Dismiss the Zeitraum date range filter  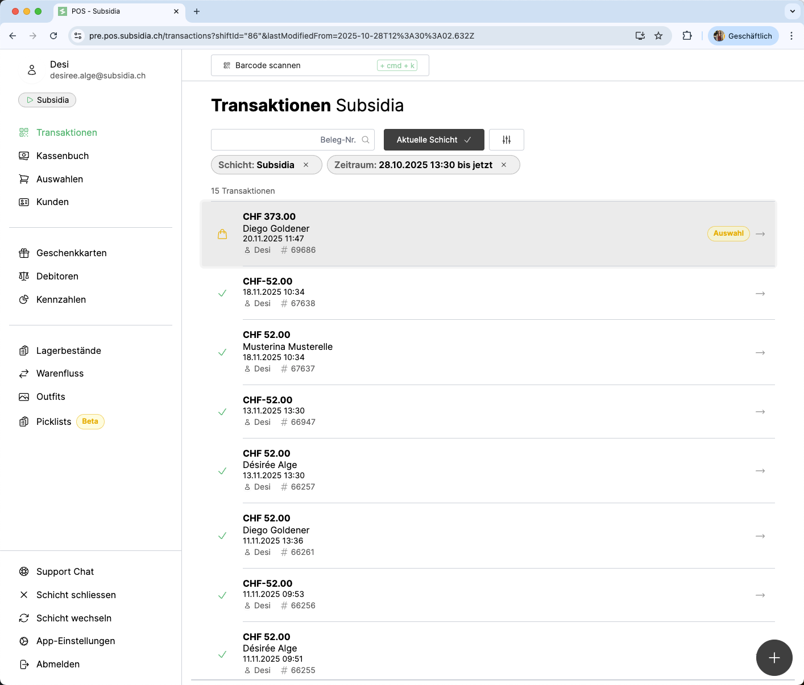(504, 165)
